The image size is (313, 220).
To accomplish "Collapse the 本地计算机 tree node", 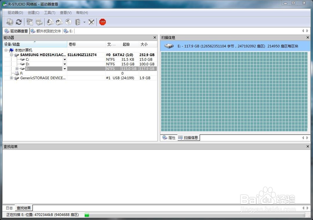I will tap(6, 50).
